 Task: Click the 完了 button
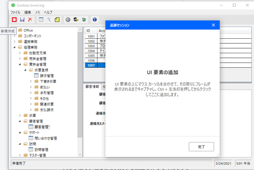tap(202, 147)
